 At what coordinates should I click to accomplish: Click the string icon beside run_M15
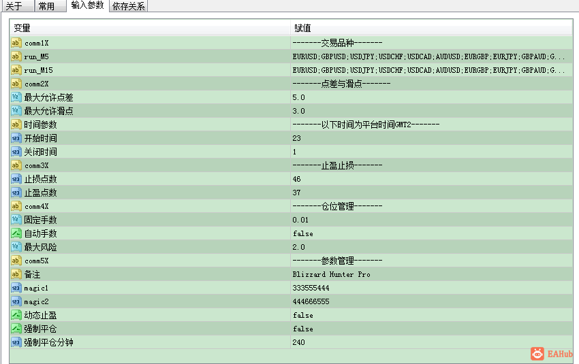click(16, 70)
